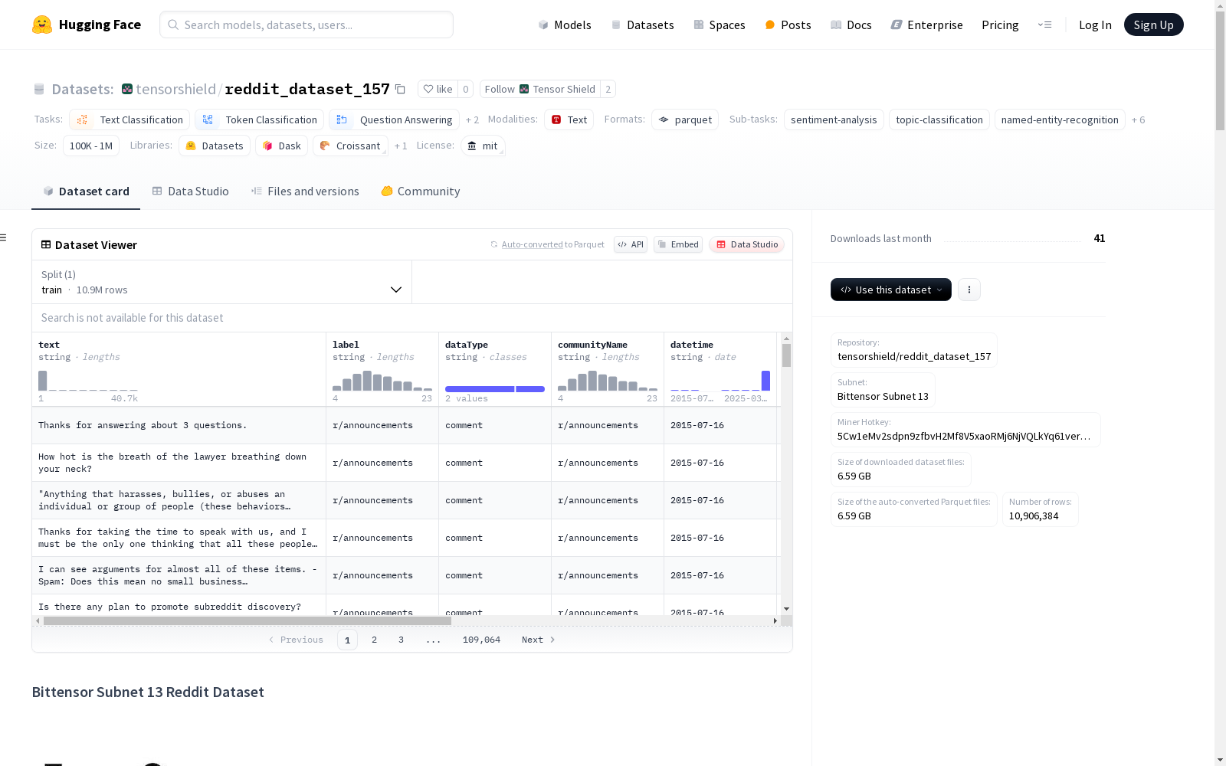Screen dimensions: 1226x766
Task: Jump to page 3 of the dataset
Action: click(x=401, y=640)
